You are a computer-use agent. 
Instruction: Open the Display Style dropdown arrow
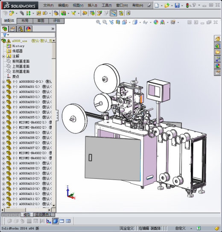pos(140,23)
